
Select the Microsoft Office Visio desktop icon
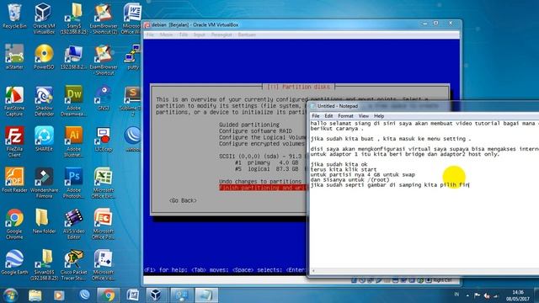point(103,264)
